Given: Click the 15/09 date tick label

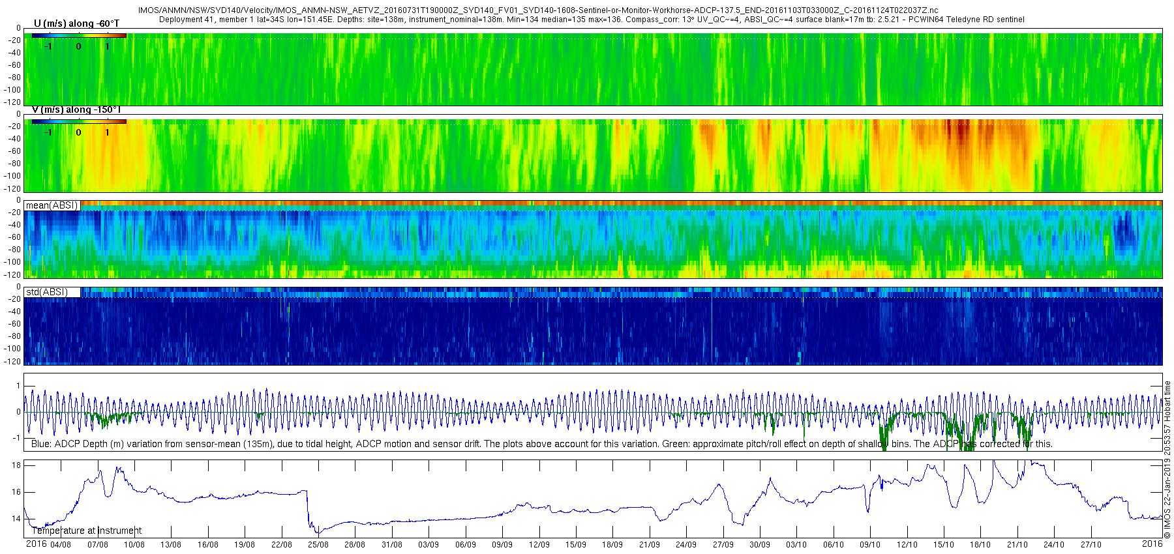Looking at the screenshot, I should point(576,544).
